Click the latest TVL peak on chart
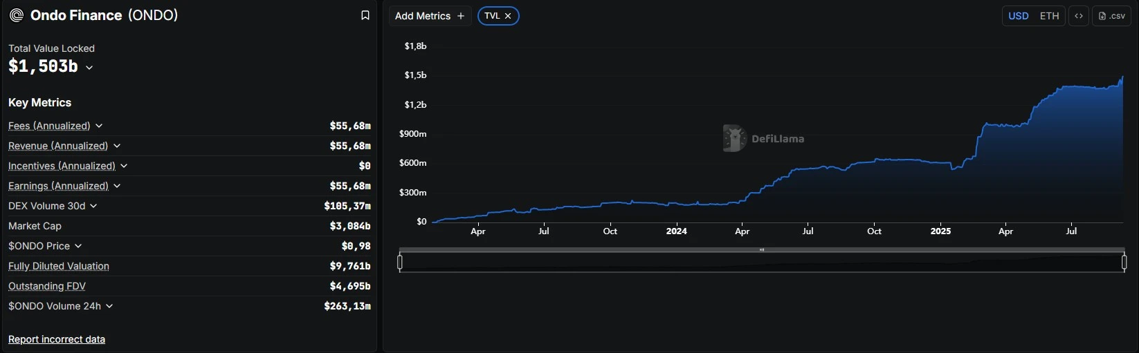This screenshot has width=1139, height=353. point(1122,77)
